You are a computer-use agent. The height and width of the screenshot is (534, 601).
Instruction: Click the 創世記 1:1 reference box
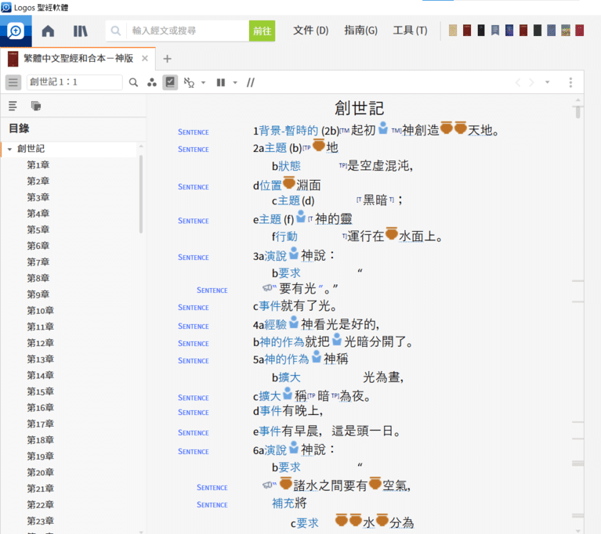tap(74, 82)
